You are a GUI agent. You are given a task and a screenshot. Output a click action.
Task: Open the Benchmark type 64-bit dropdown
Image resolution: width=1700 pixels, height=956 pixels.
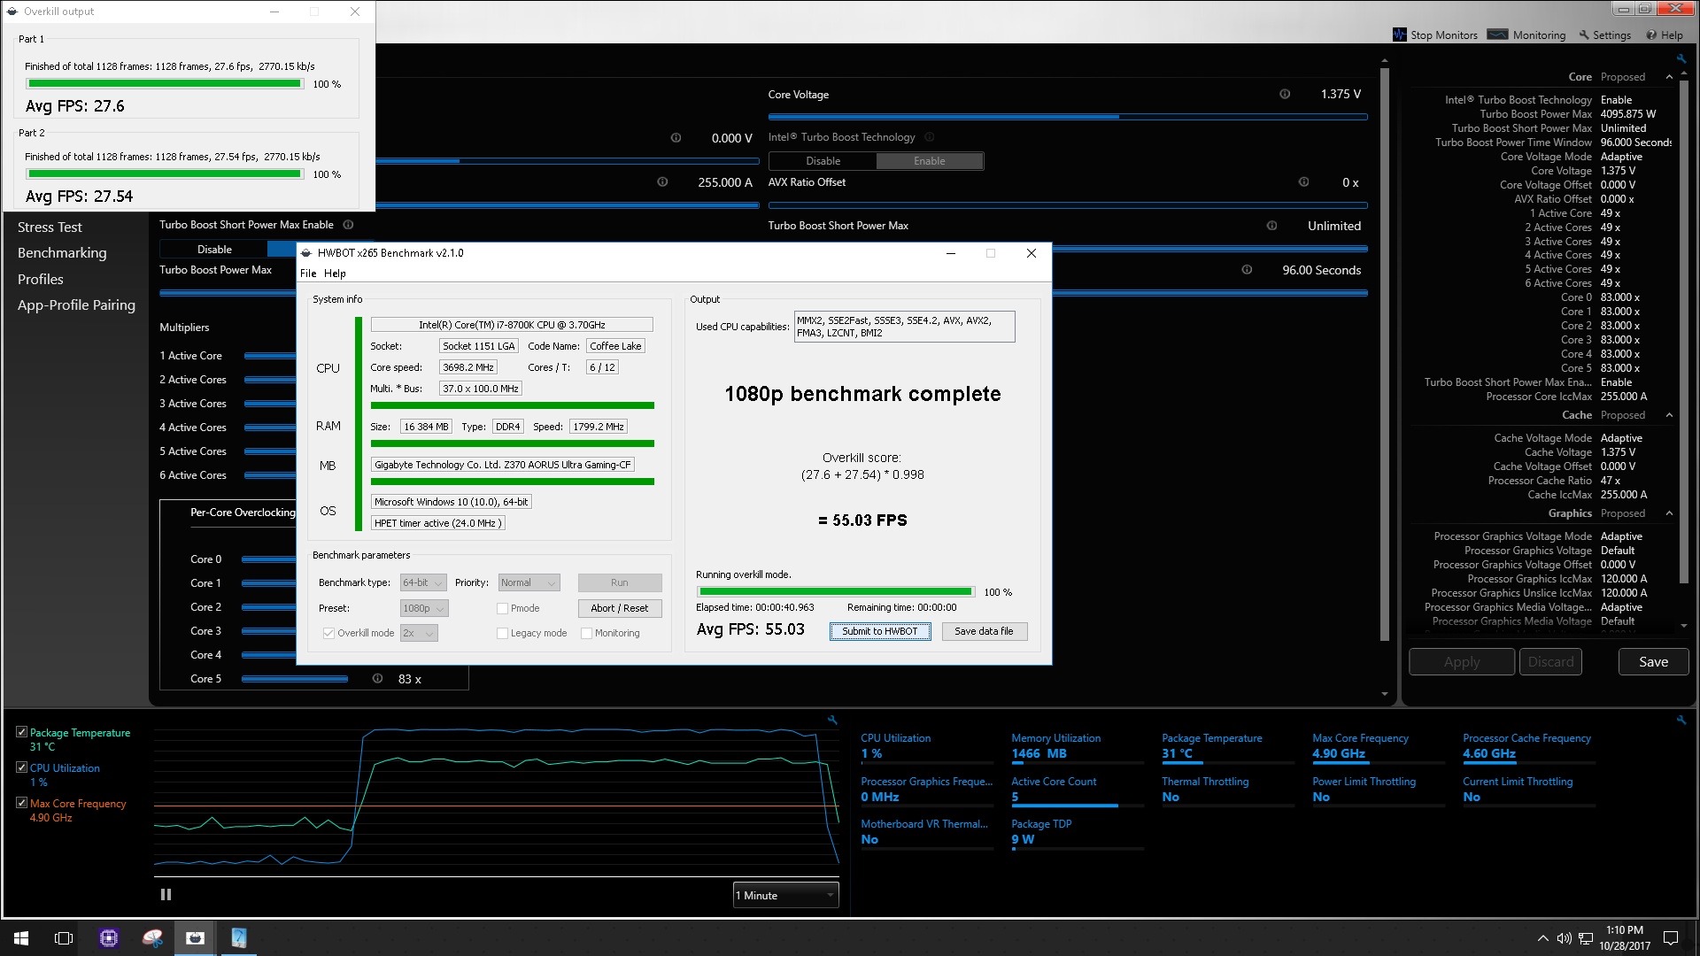423,582
